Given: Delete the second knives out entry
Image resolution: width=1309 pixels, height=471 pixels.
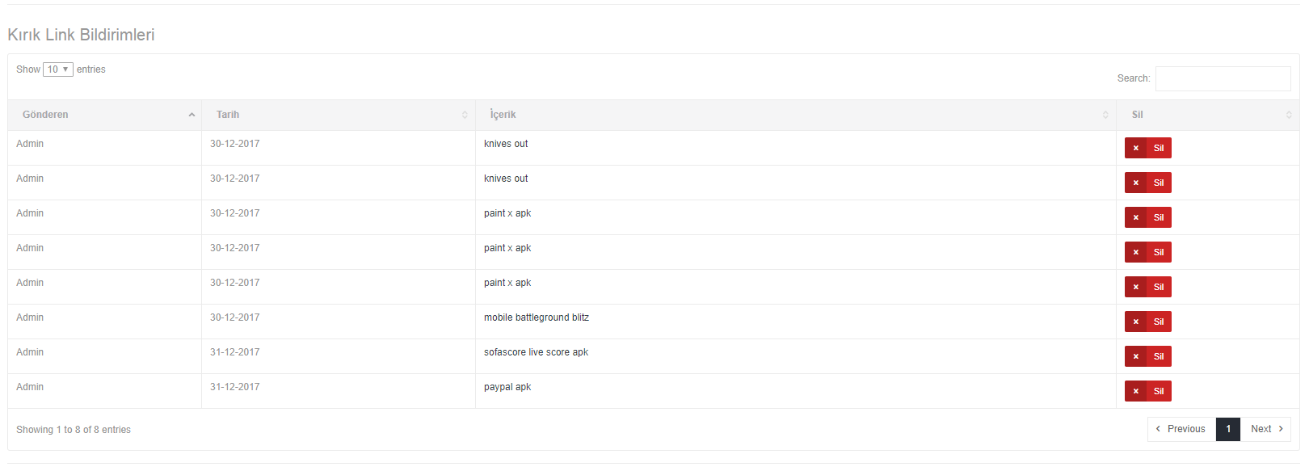Looking at the screenshot, I should click(x=1147, y=183).
